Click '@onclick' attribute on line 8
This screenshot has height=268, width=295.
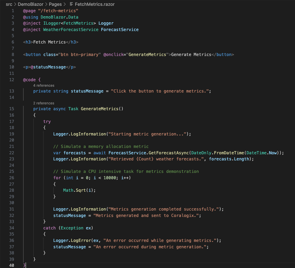113,55
